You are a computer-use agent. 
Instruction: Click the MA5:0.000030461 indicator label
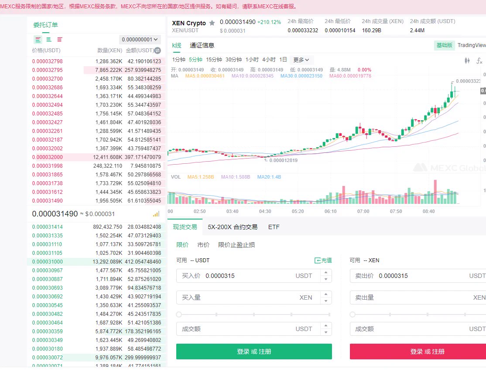coord(205,76)
